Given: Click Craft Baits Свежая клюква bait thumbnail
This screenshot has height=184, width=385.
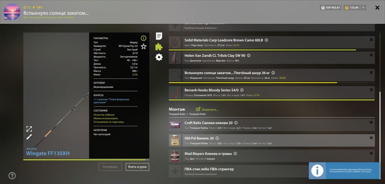Looking at the screenshot, I should [175, 125].
